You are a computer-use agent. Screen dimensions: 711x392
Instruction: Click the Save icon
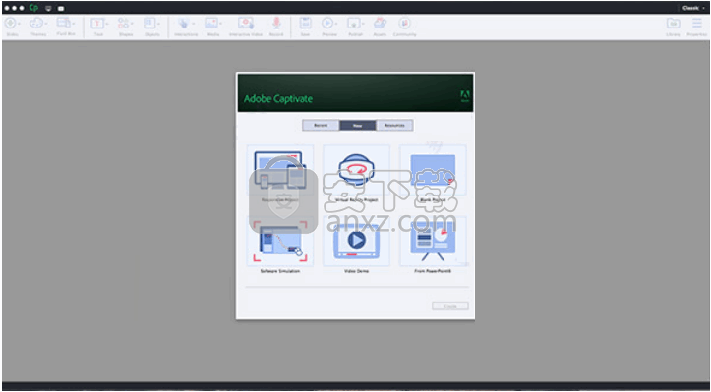click(x=305, y=24)
